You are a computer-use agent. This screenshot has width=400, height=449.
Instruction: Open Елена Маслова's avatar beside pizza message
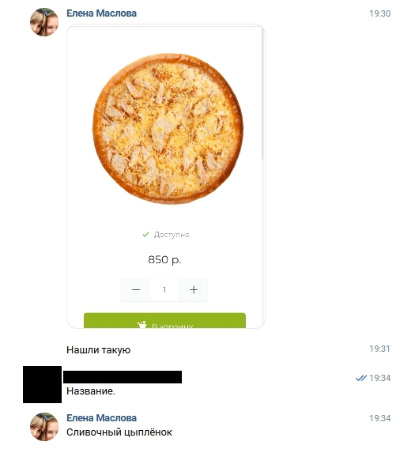point(44,22)
